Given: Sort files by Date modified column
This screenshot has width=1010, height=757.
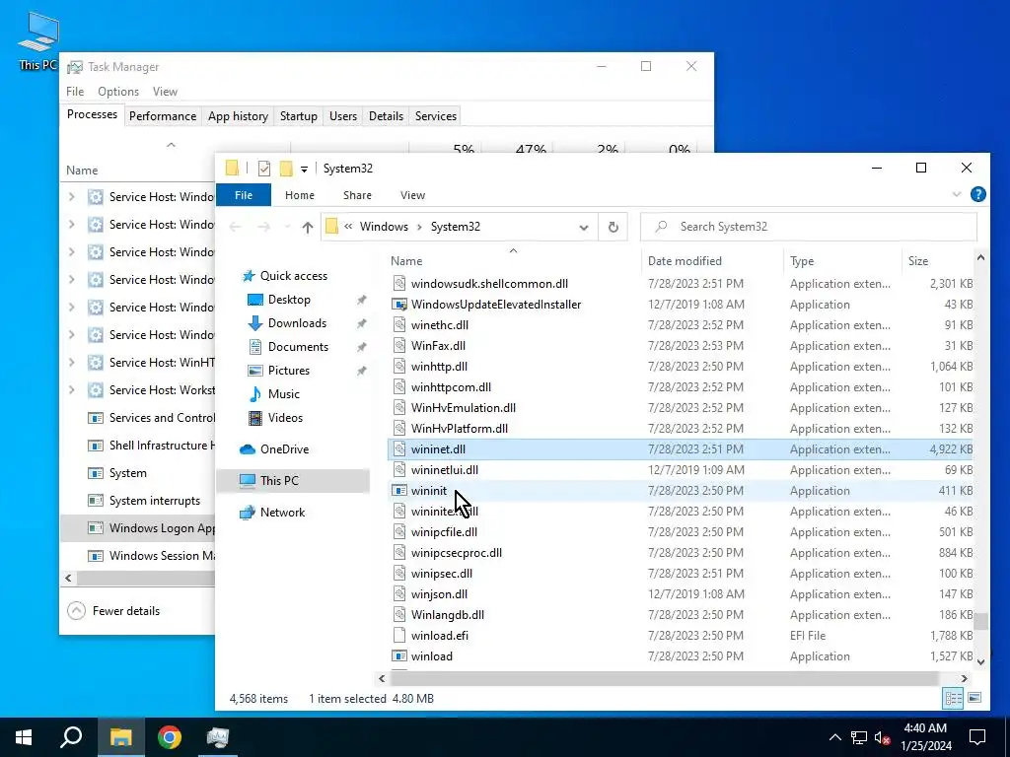Looking at the screenshot, I should coord(712,260).
